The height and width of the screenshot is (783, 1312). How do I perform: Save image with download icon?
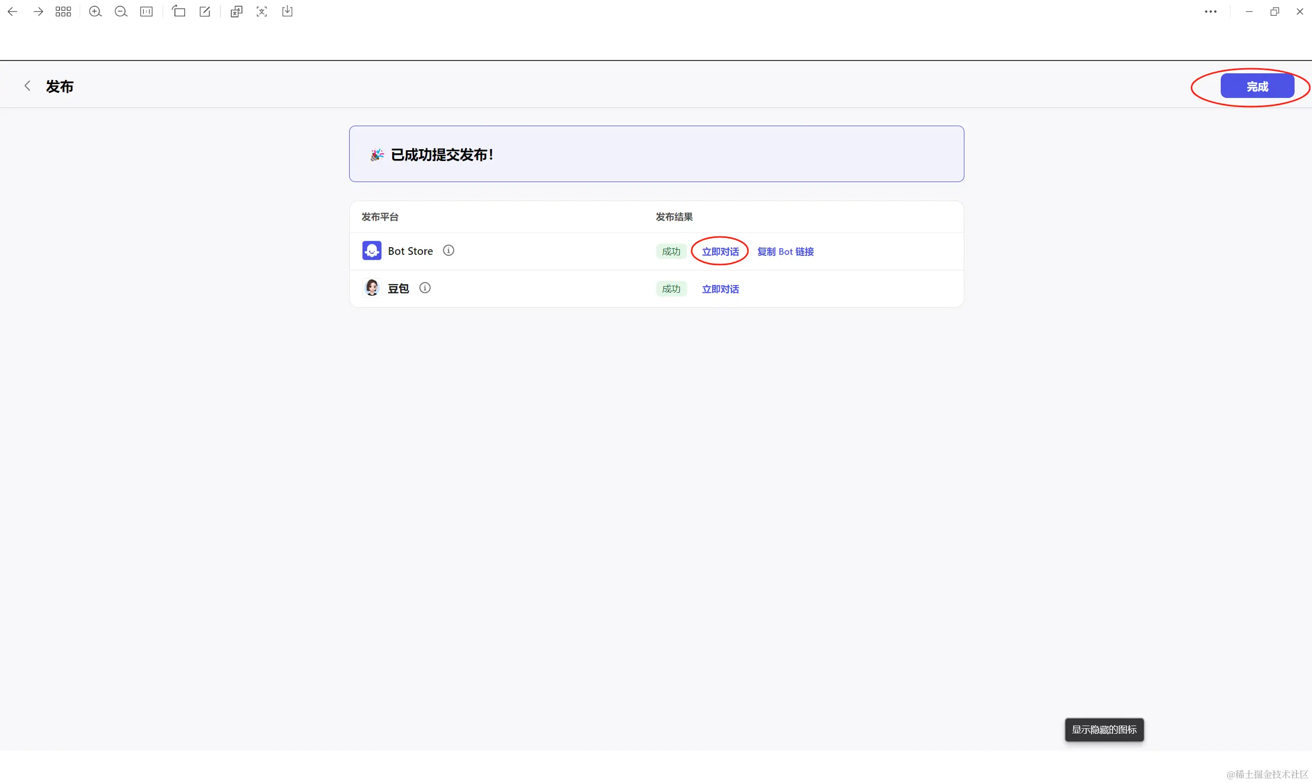(288, 12)
